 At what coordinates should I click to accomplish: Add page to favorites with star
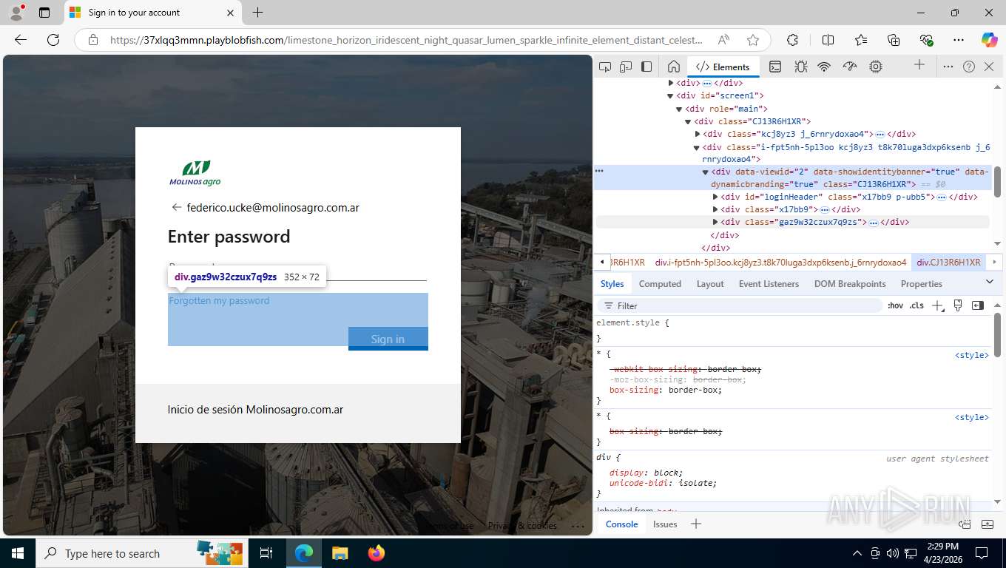pos(753,40)
